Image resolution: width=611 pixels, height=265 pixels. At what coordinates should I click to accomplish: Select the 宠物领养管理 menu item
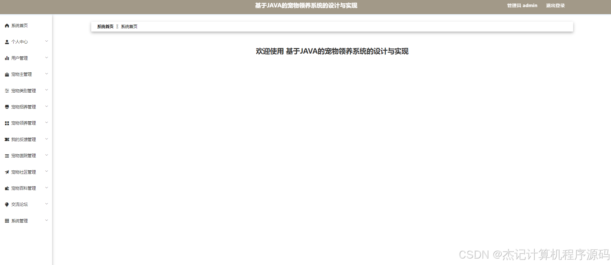pos(26,123)
